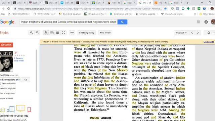This screenshot has height=121, width=215.
Task: Open Browse all issues link
Action: pyautogui.click(x=6, y=98)
